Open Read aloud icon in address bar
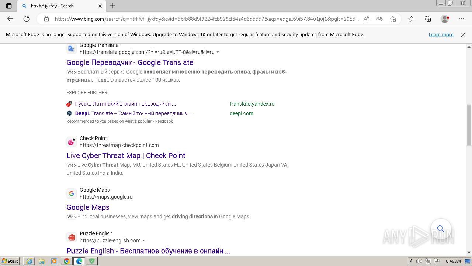 [366, 19]
